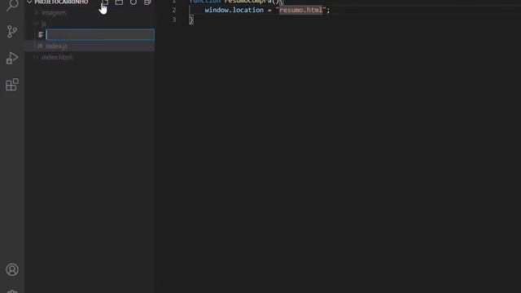Open the Run and Debug view

pyautogui.click(x=12, y=58)
